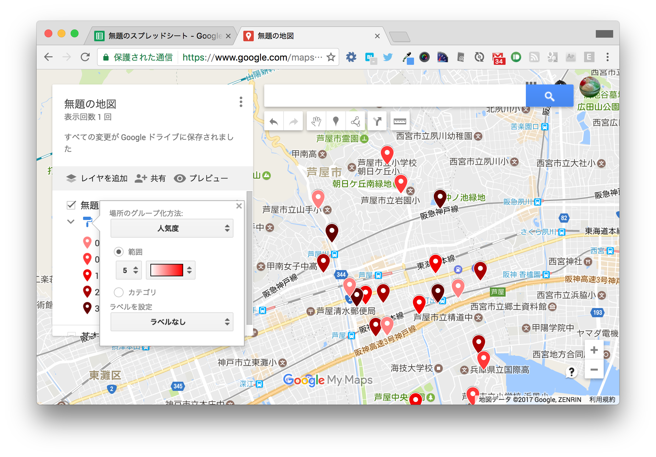Click the RSS feed extension icon
The height and width of the screenshot is (457, 656).
click(534, 57)
